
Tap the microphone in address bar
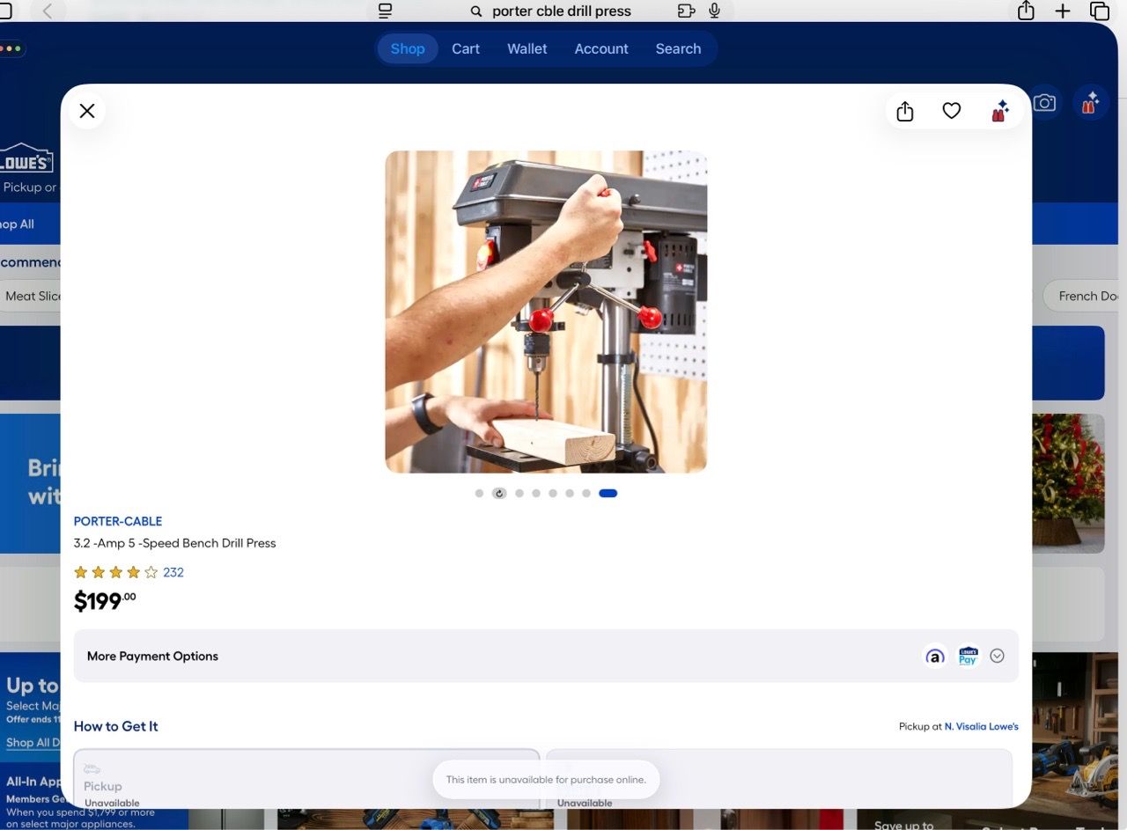coord(714,11)
